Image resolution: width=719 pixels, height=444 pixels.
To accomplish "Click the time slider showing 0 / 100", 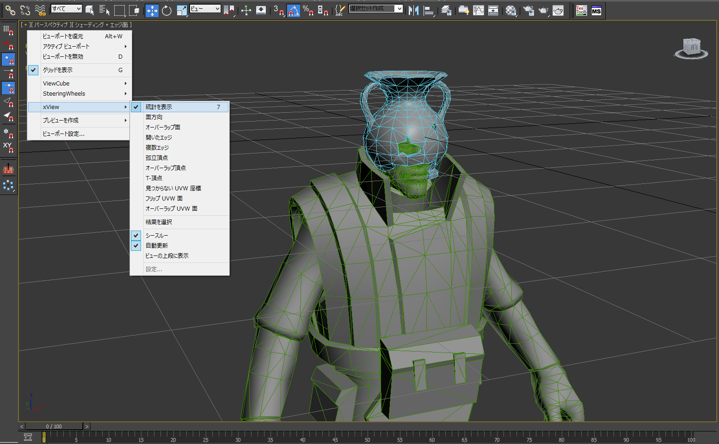I will click(x=54, y=426).
